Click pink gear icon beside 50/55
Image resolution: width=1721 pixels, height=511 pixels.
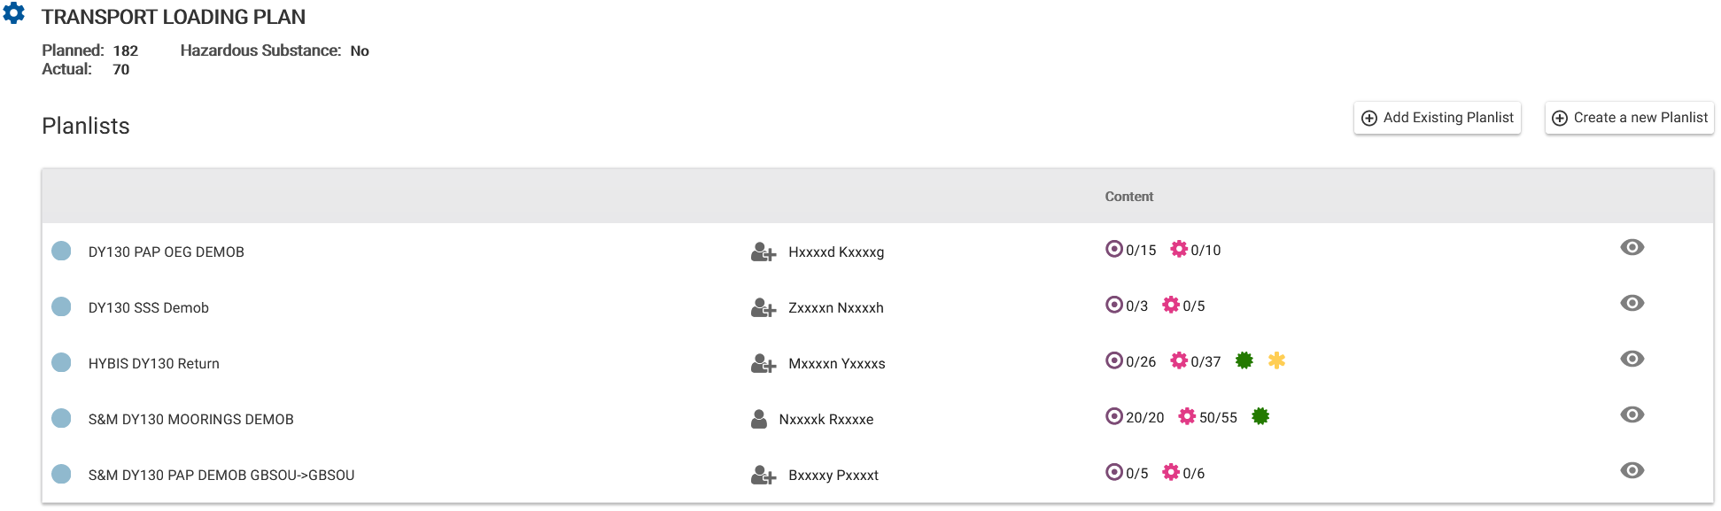point(1187,416)
